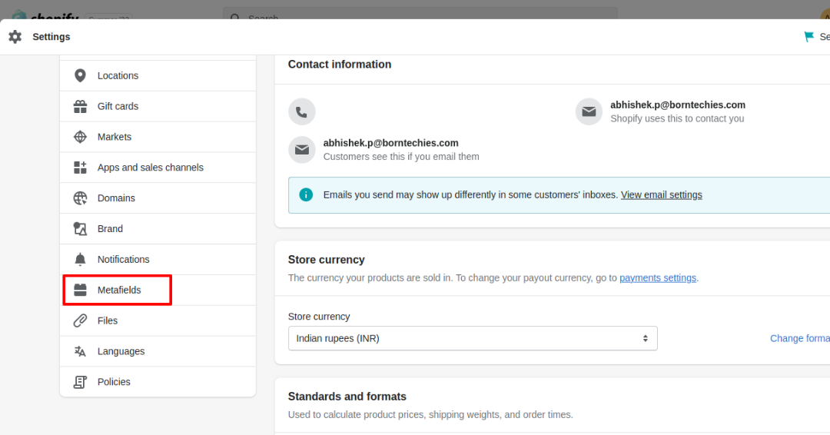Click the Markets globe icon

[80, 137]
